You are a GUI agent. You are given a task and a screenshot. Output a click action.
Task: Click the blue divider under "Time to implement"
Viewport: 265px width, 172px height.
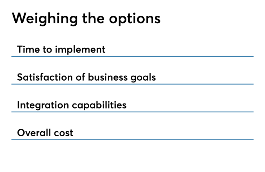132,56
